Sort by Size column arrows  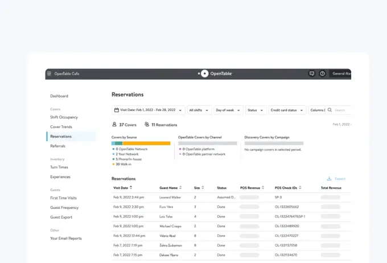(203, 188)
